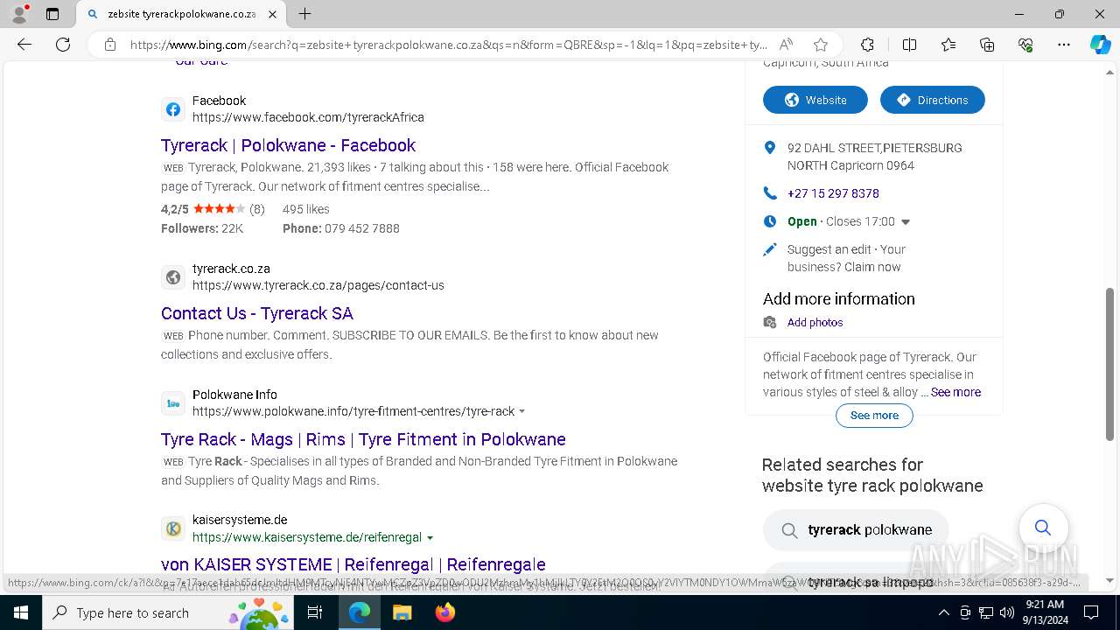Open Task View on taskbar
Screen dimensions: 1120x630
(x=315, y=612)
